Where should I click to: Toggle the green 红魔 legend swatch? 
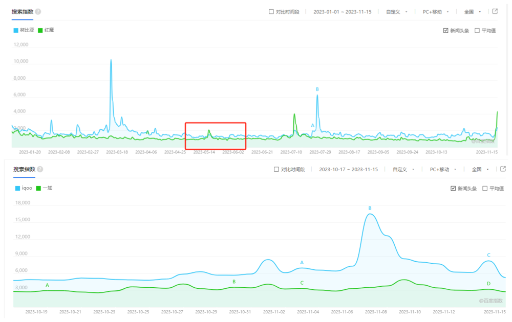tap(40, 30)
